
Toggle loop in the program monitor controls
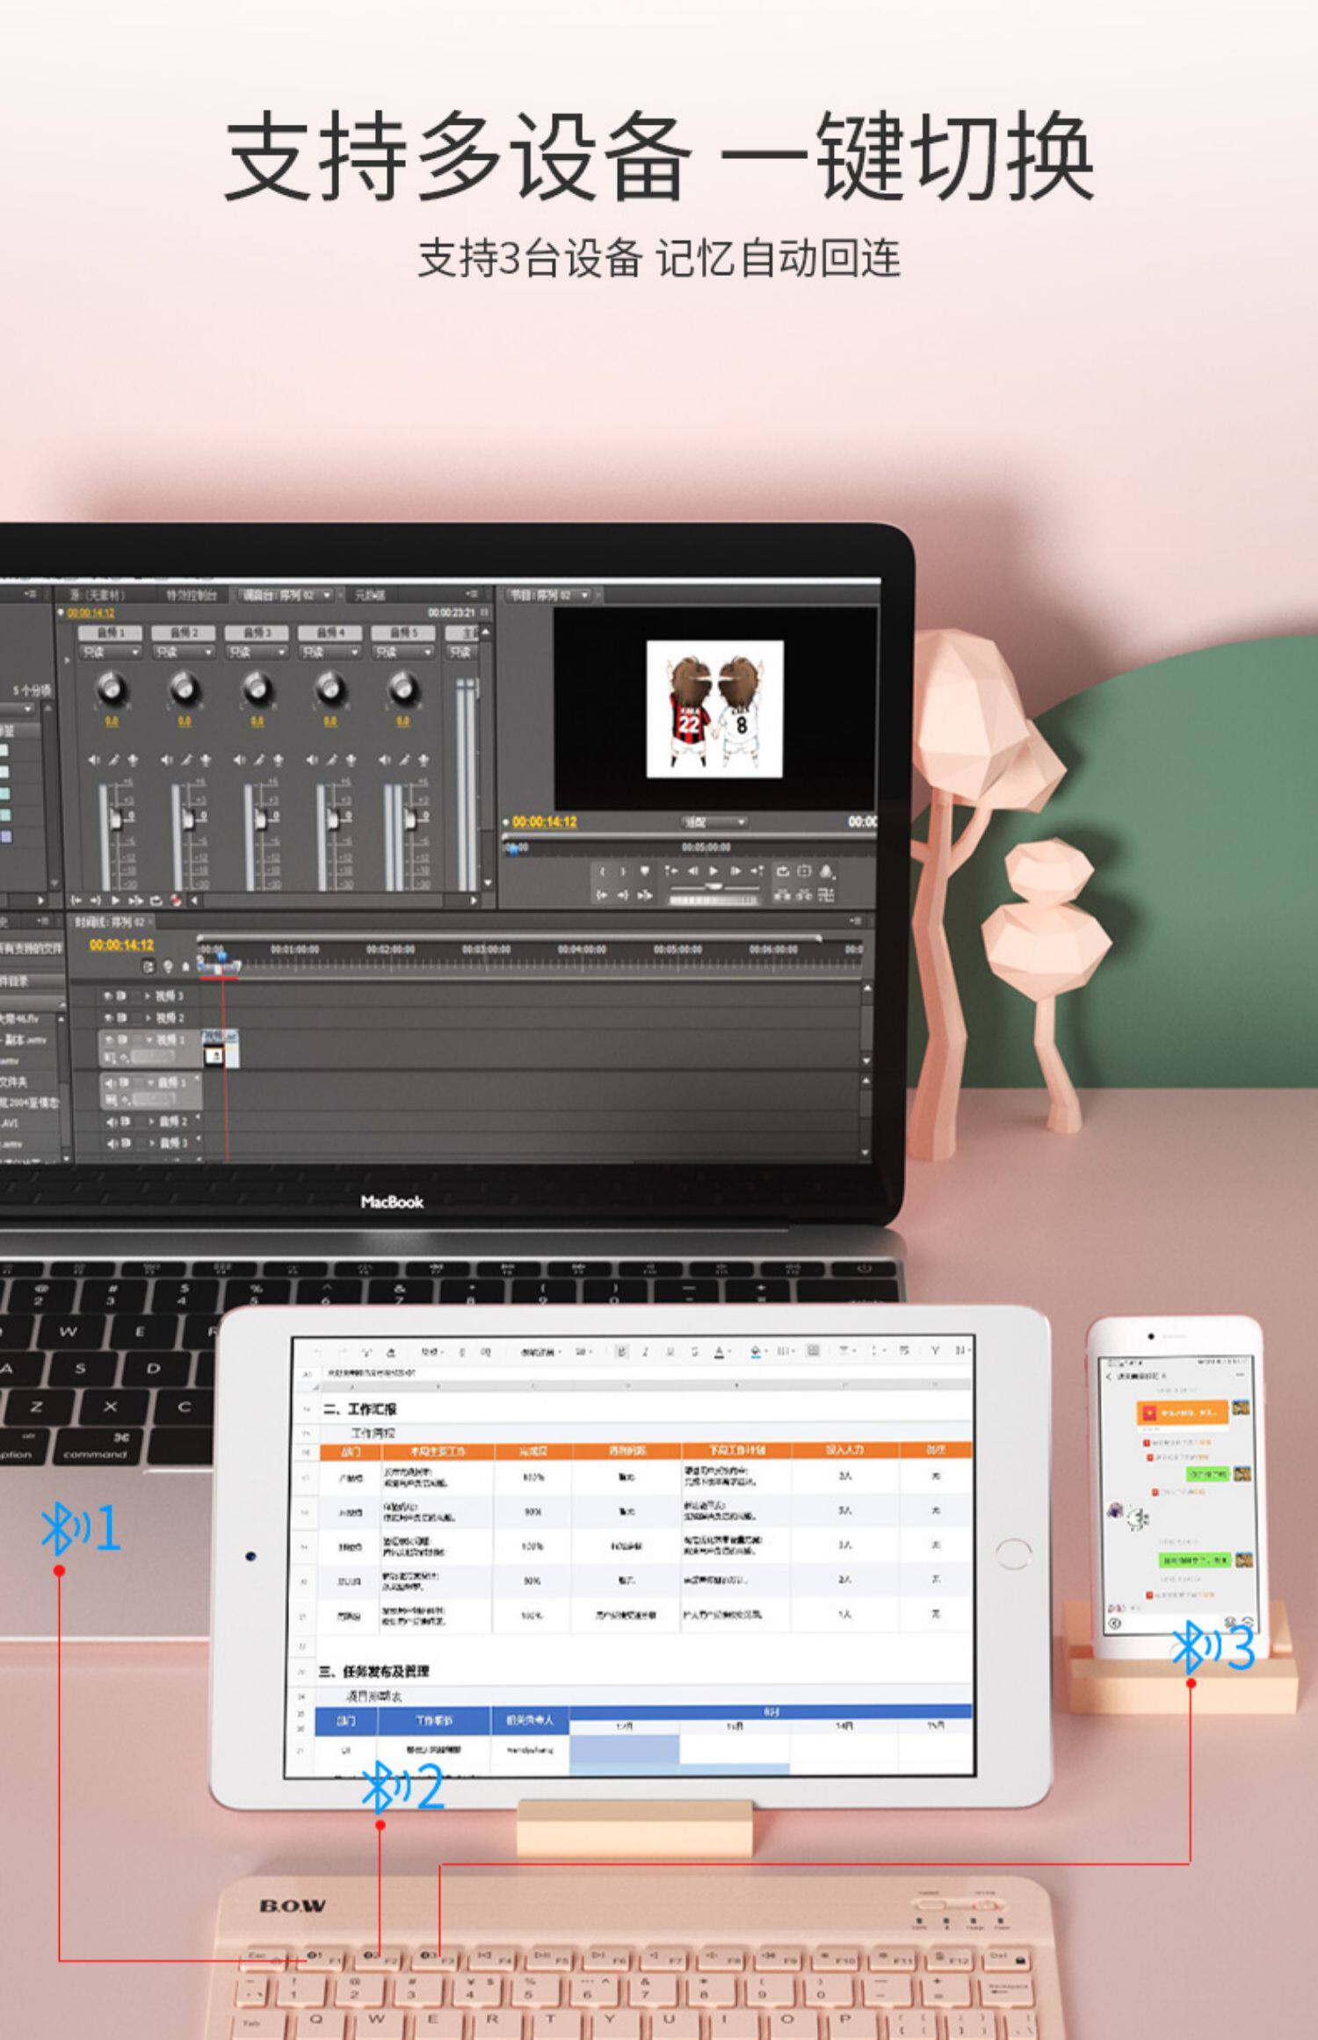[782, 871]
